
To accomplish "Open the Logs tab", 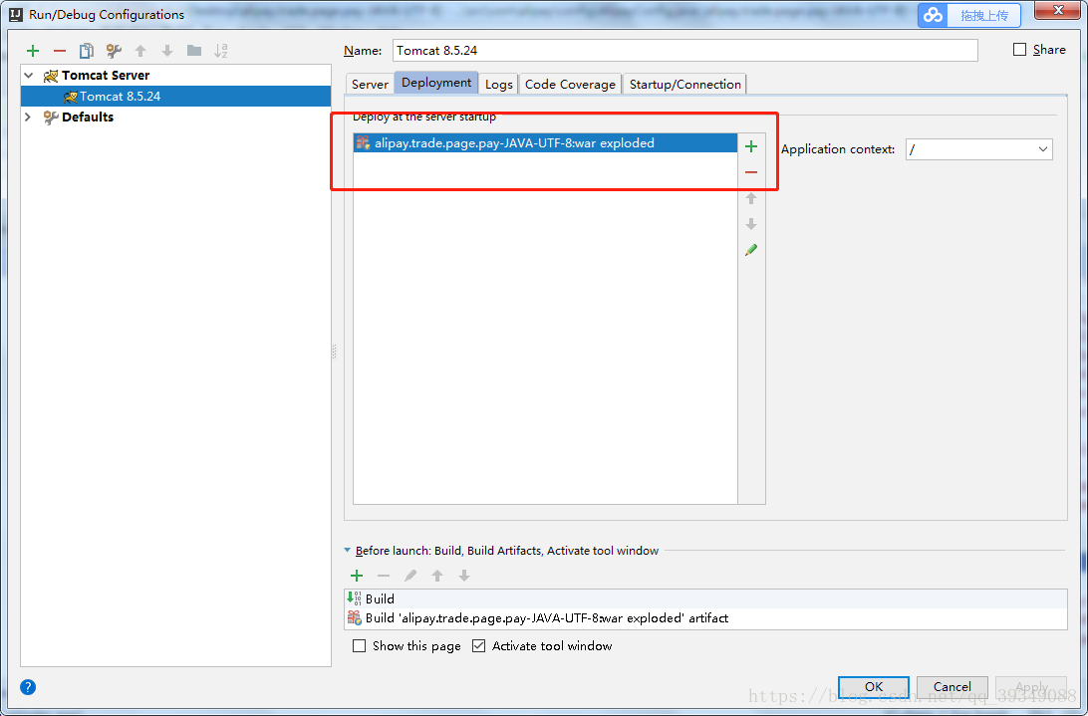I will coord(499,84).
